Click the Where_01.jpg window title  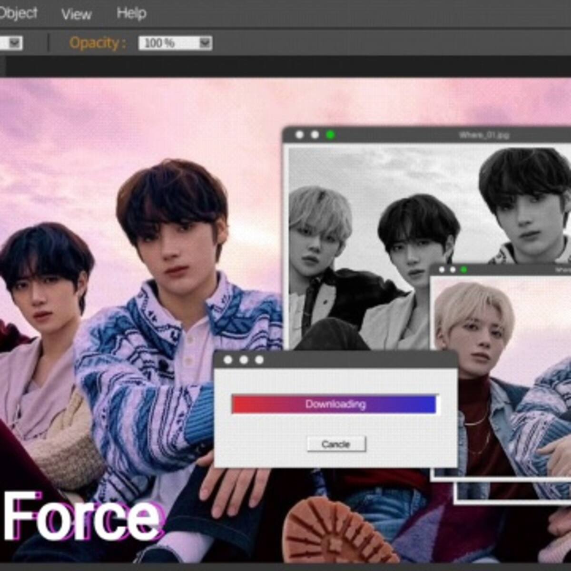coord(483,135)
